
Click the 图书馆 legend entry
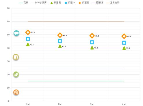pos(97,3)
